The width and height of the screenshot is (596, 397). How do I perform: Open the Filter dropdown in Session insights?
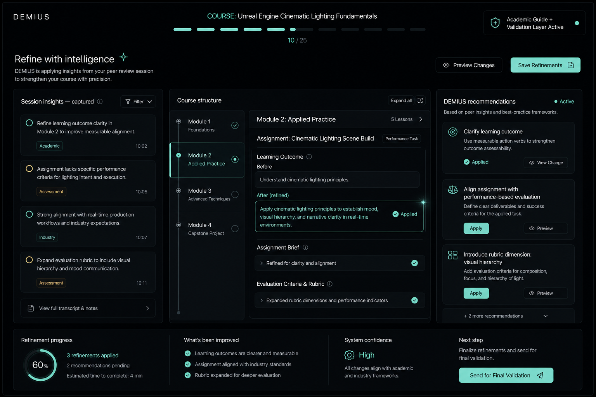[x=138, y=102]
